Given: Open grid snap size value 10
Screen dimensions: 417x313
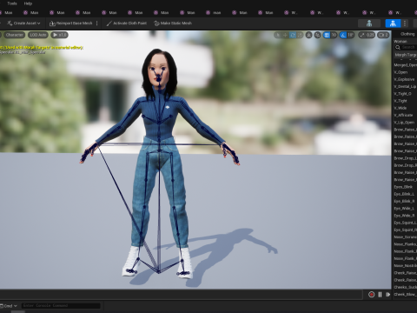Looking at the screenshot, I should coord(334,35).
